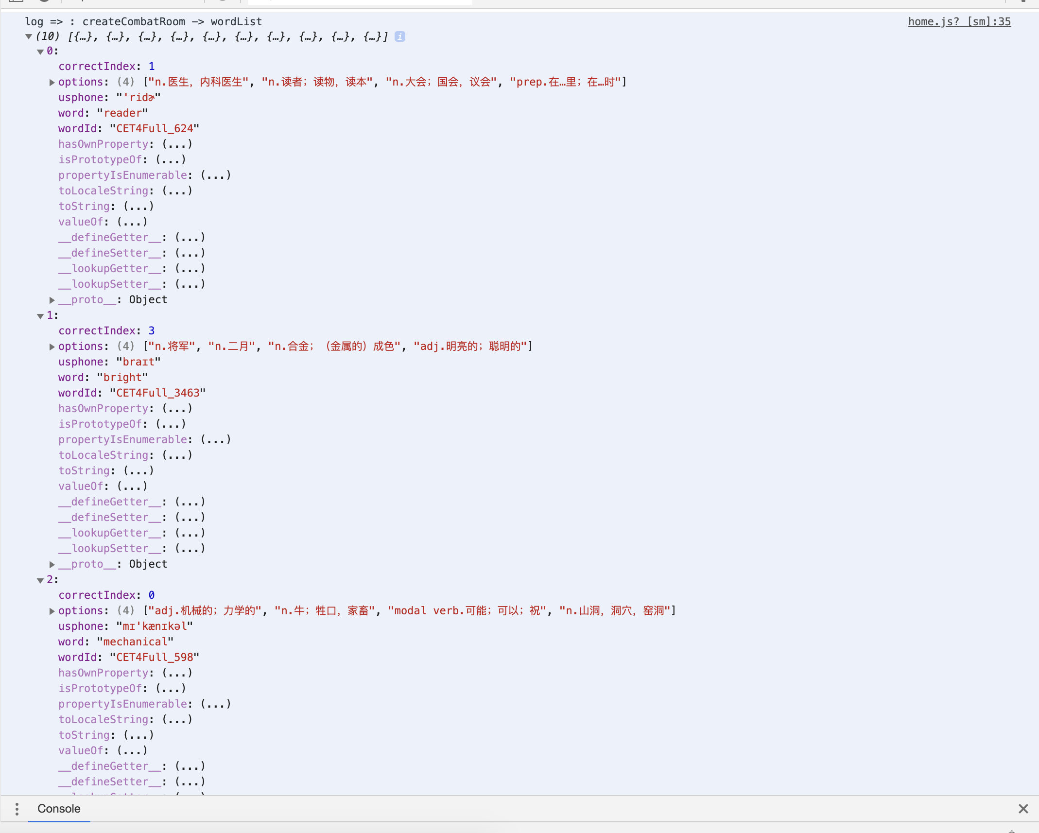This screenshot has height=833, width=1039.
Task: Collapse array item 1
Action: (x=40, y=316)
